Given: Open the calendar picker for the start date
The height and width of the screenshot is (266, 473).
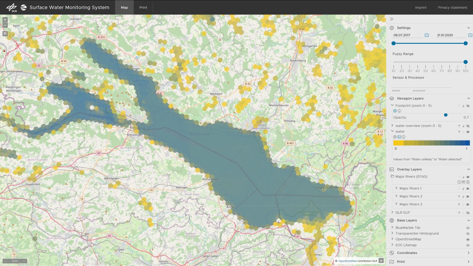Looking at the screenshot, I should coord(427,35).
